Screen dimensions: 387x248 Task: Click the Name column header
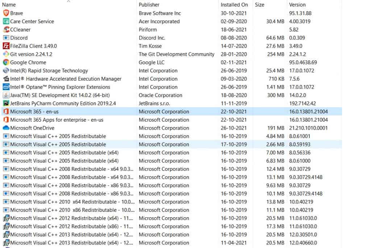[x=9, y=4]
